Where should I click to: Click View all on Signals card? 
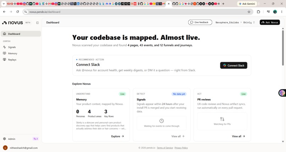coord(178,136)
